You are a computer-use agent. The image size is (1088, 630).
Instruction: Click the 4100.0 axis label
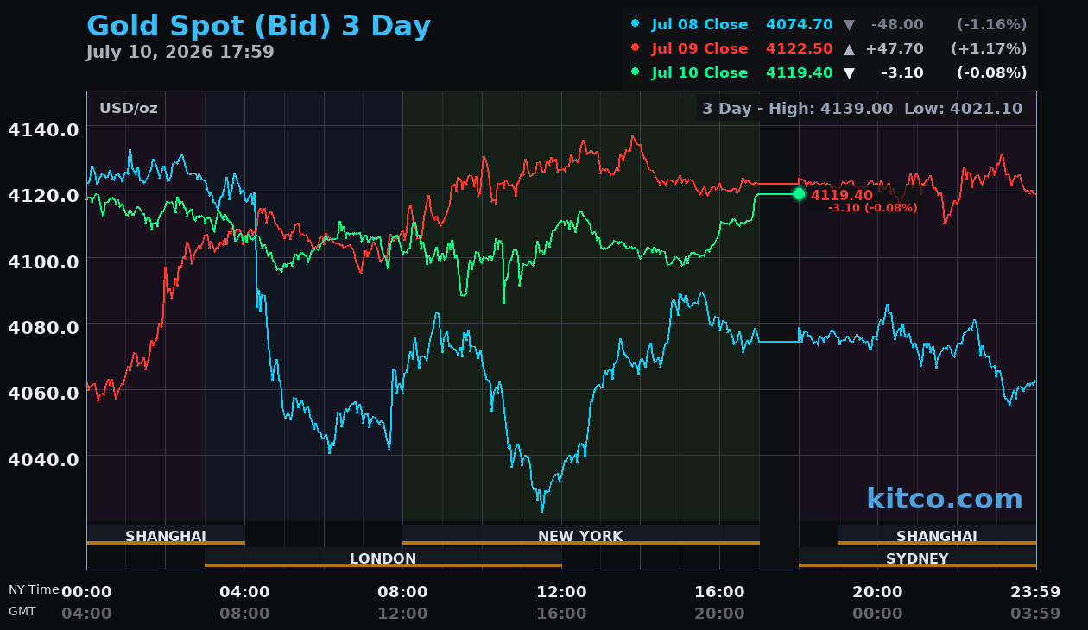[x=43, y=261]
